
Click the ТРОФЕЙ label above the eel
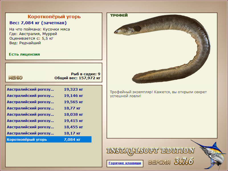119,15
